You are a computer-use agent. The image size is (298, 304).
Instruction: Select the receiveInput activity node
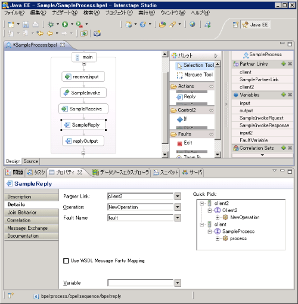(83, 76)
